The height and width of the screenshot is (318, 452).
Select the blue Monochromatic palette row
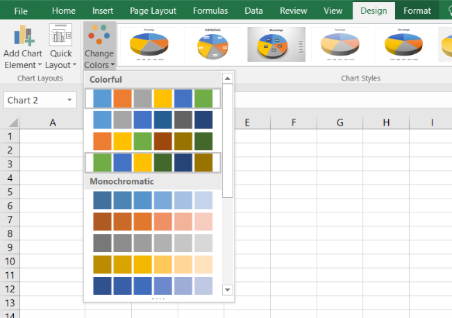pyautogui.click(x=152, y=200)
